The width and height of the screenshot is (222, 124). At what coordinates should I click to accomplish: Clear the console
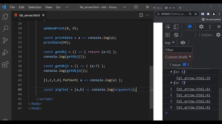pos(176,35)
